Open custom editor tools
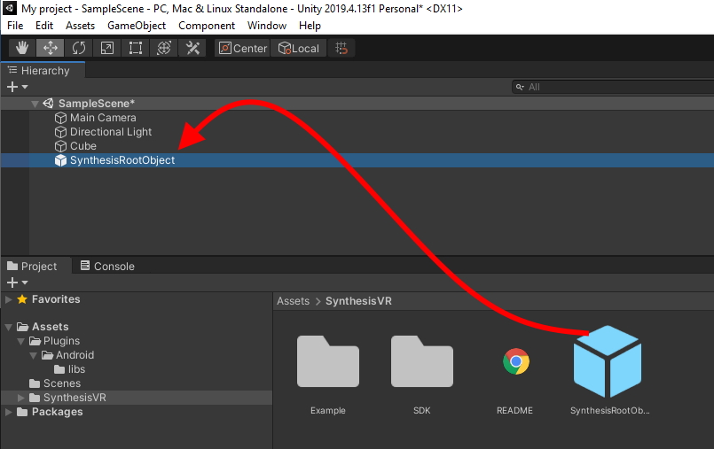Screen dimensions: 714x449 (192, 48)
